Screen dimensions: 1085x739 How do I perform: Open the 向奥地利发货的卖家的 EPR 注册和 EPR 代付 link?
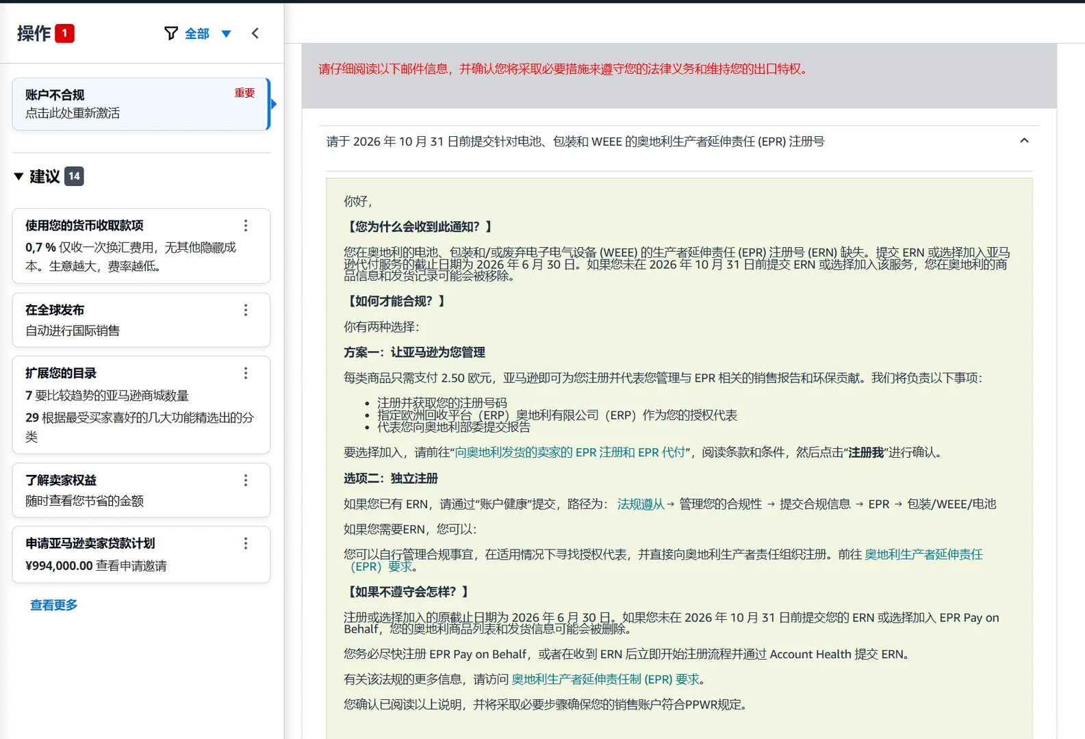click(x=570, y=452)
